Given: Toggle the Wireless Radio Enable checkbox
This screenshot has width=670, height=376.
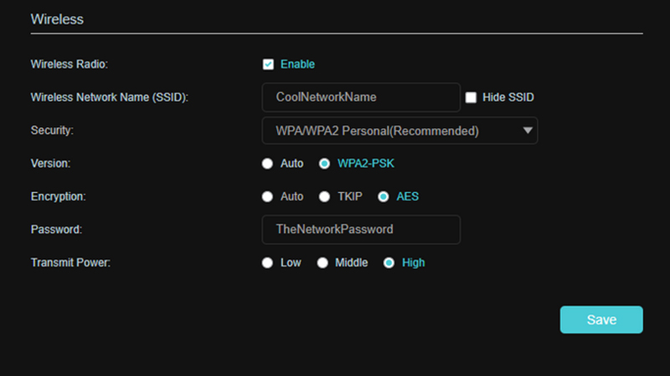Looking at the screenshot, I should coord(268,64).
